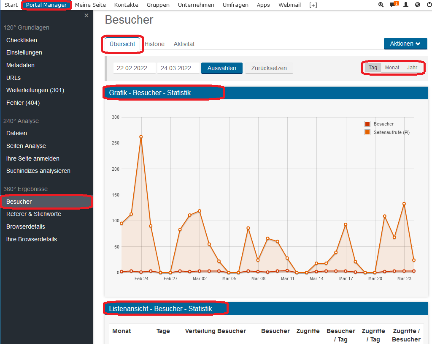Click the Auswählen button
432x344 pixels.
(x=222, y=68)
